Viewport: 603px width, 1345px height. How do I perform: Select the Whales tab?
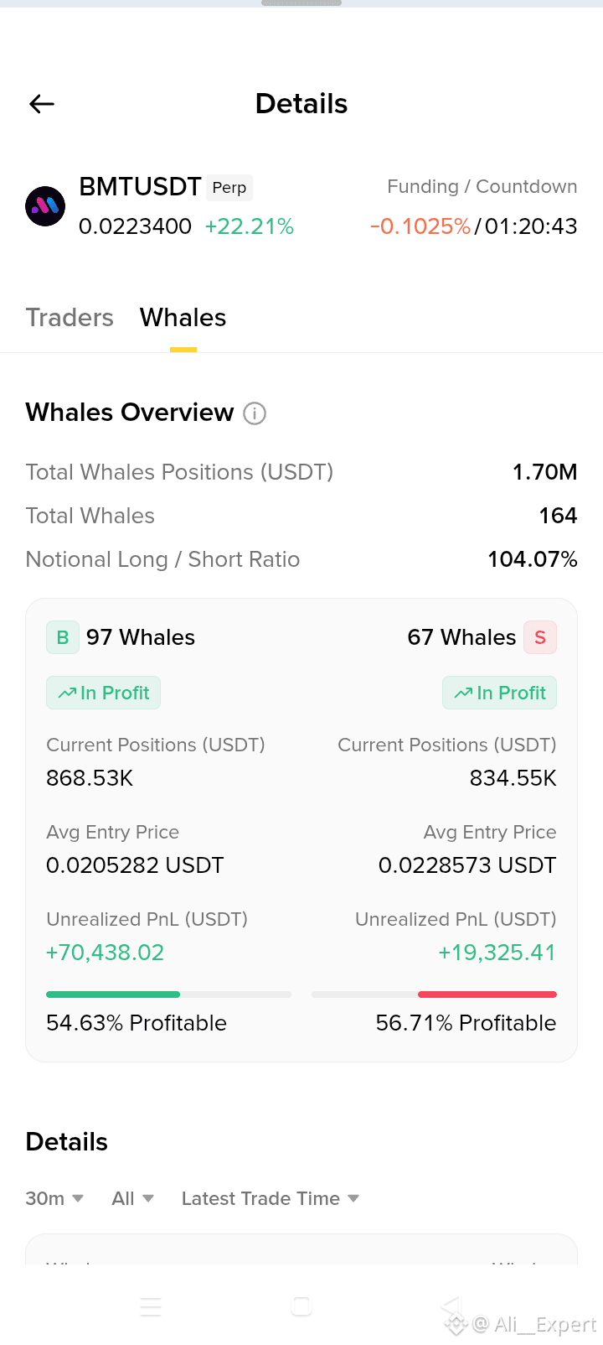[x=183, y=318]
